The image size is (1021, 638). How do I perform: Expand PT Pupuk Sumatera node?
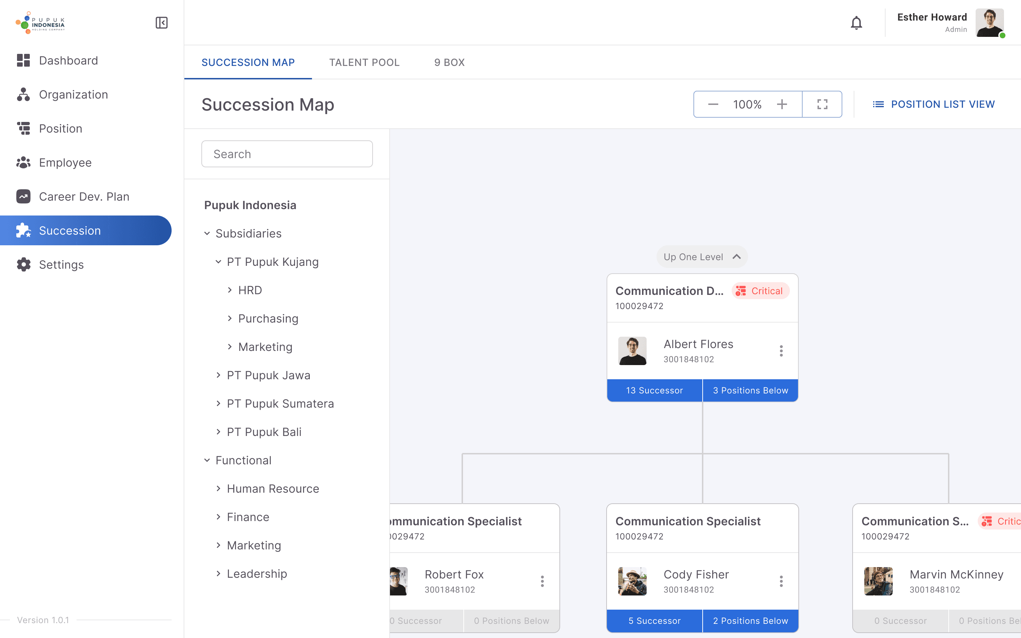pos(218,403)
